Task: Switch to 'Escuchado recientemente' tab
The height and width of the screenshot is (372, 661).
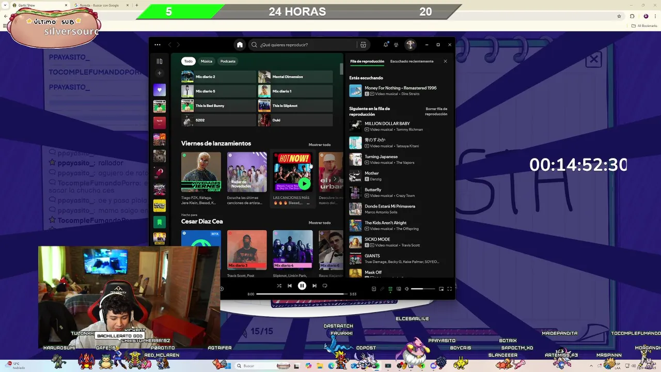Action: point(412,61)
